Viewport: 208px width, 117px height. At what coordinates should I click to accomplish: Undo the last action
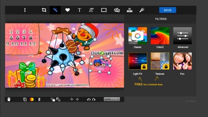(89, 99)
